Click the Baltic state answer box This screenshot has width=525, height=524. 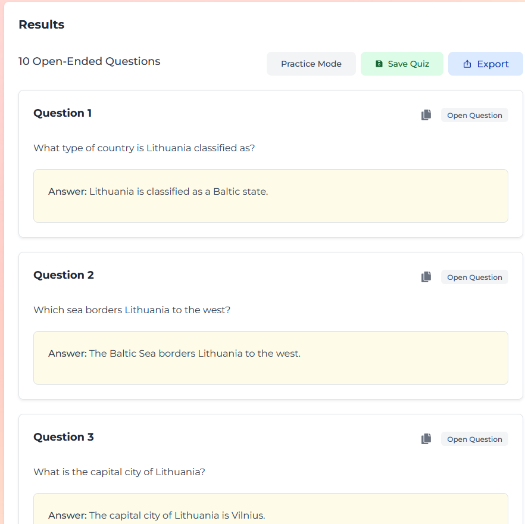(270, 195)
